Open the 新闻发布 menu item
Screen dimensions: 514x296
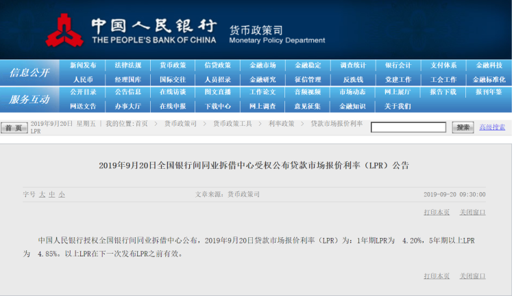(x=83, y=66)
